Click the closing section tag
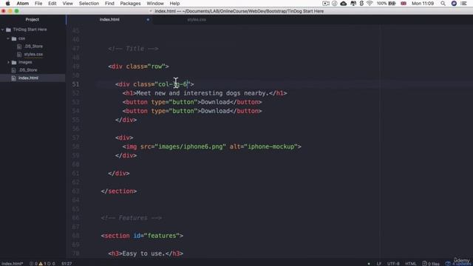 tap(119, 191)
